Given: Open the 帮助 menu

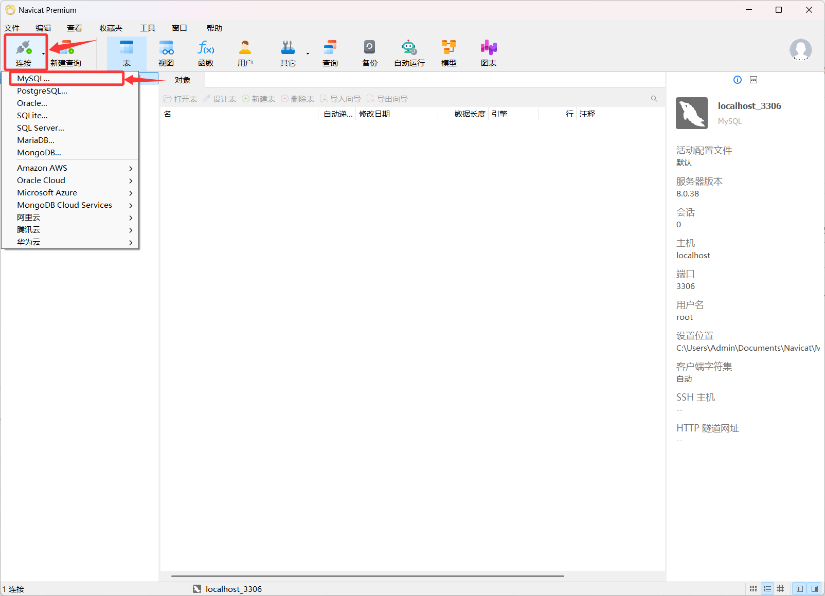Looking at the screenshot, I should pyautogui.click(x=214, y=28).
